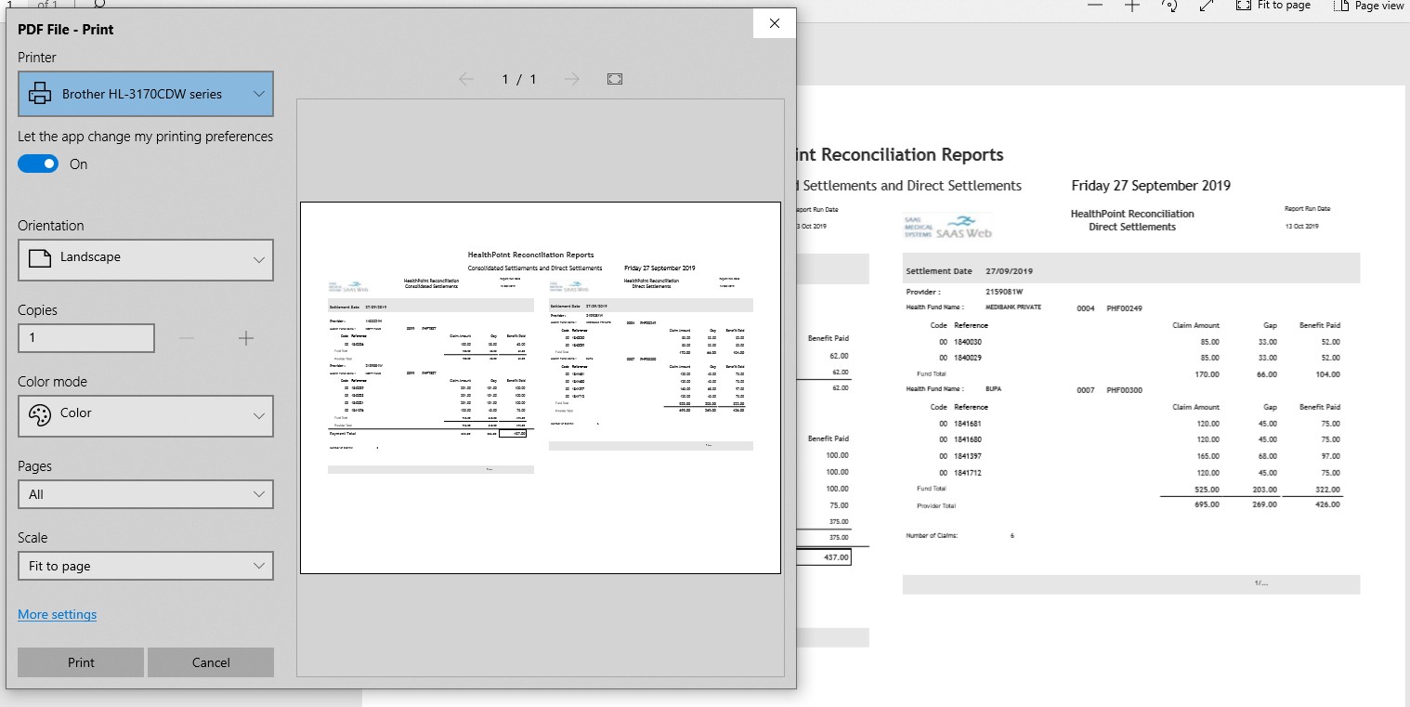Open the Color mode dropdown

(x=146, y=416)
